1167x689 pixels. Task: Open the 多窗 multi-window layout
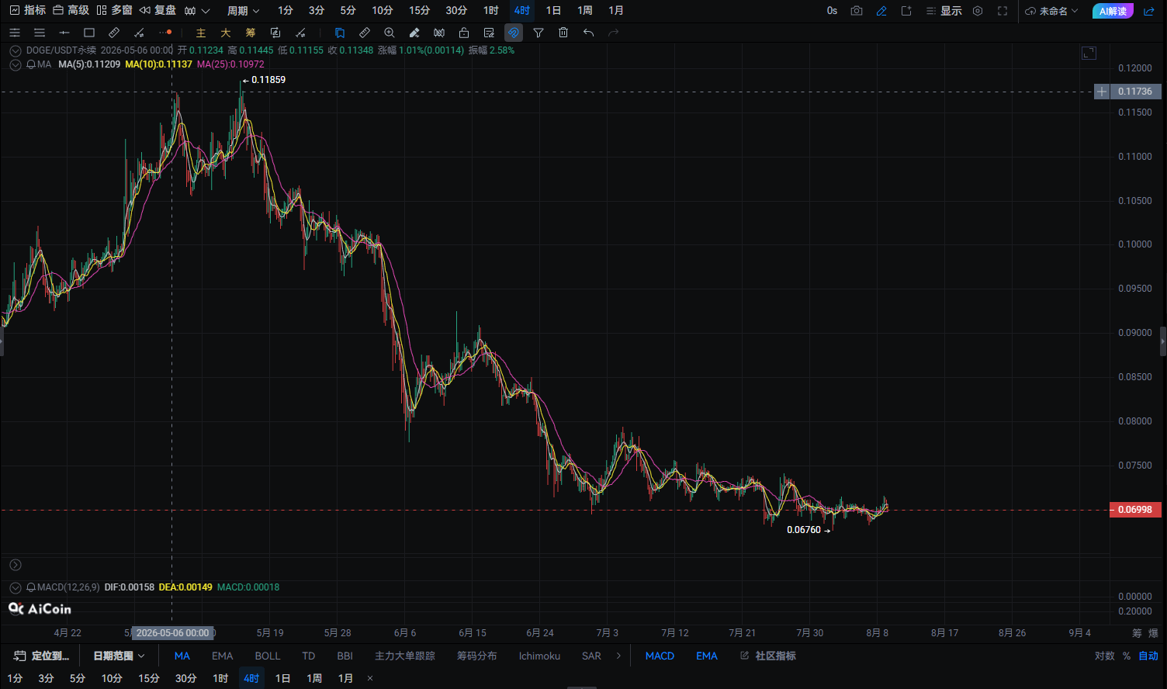tap(115, 11)
